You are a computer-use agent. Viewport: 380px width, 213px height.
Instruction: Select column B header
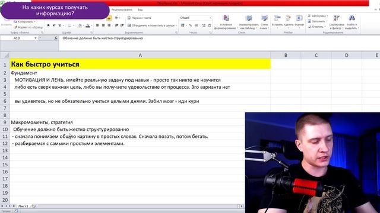[286, 55]
